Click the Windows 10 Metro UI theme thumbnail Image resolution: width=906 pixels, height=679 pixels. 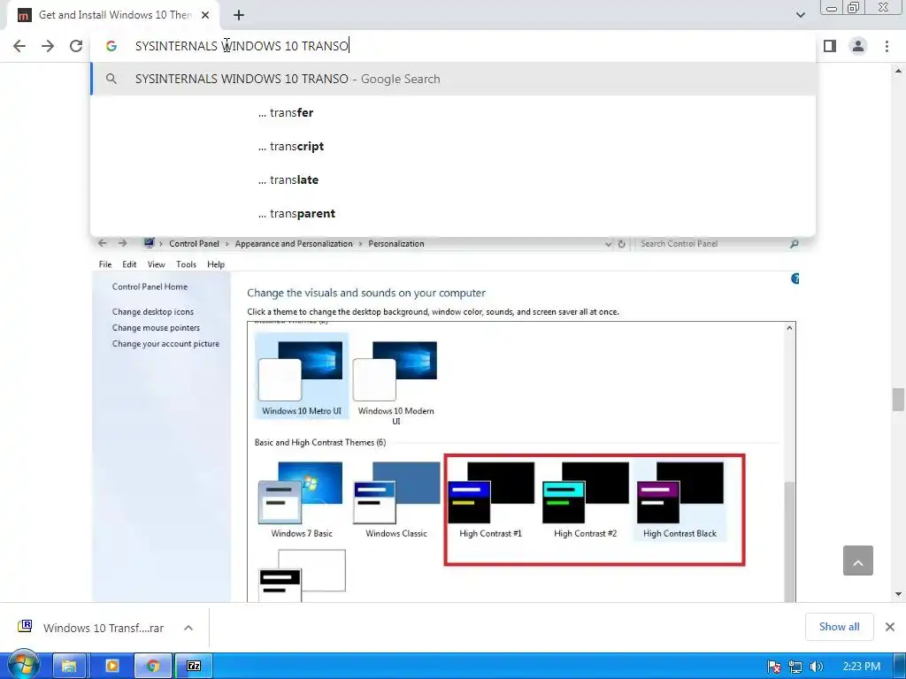[301, 375]
